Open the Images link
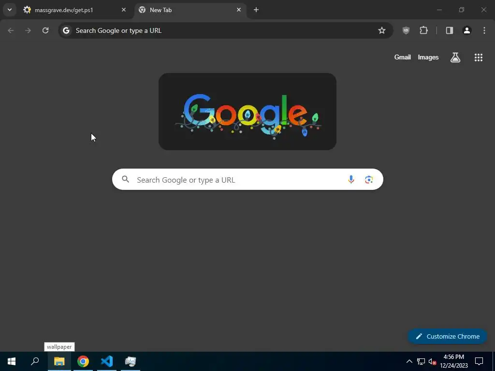495x371 pixels. pos(428,57)
